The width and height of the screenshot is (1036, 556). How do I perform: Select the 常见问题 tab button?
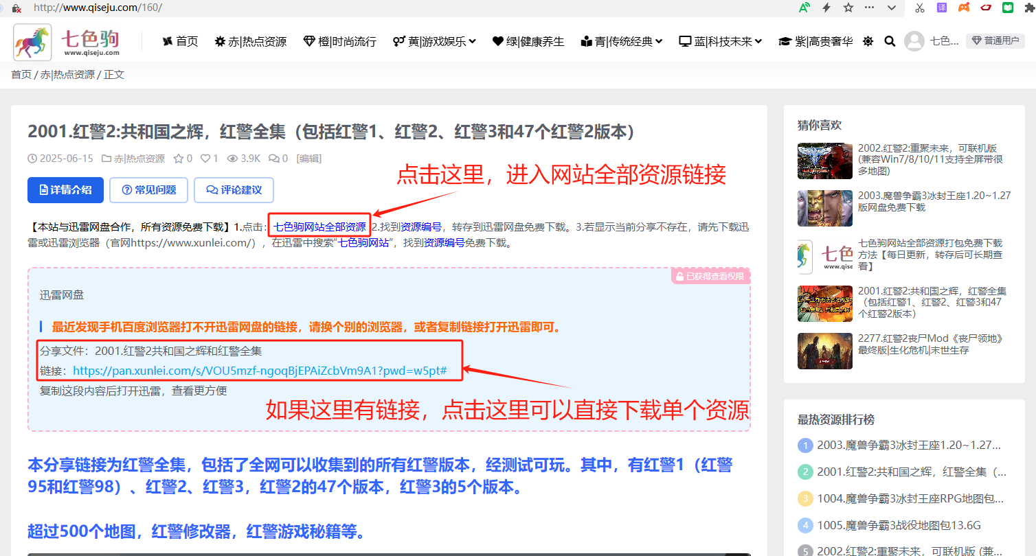pyautogui.click(x=148, y=190)
